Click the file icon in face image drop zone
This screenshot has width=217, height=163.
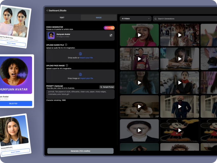click(x=80, y=74)
